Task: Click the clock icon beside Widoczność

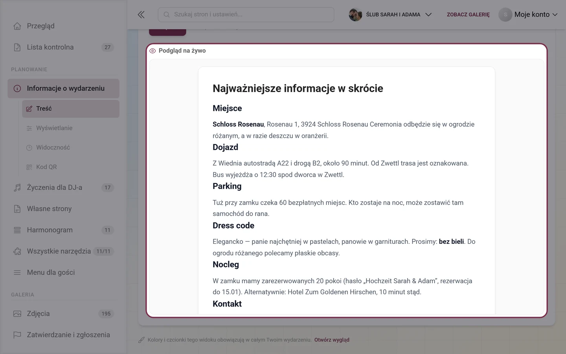Action: click(x=29, y=147)
